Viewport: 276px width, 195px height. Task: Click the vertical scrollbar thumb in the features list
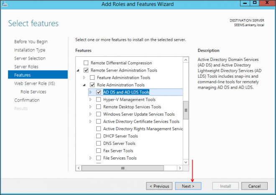tap(186, 110)
